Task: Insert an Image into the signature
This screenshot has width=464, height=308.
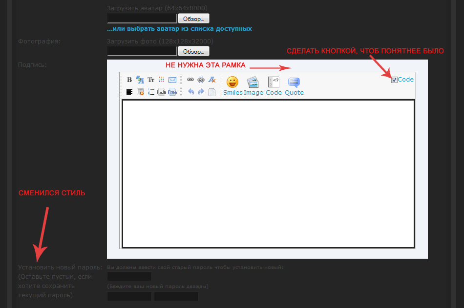Action: (x=253, y=86)
